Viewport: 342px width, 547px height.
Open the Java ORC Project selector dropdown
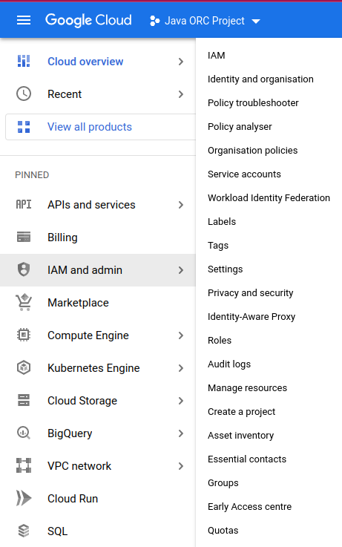click(x=205, y=21)
